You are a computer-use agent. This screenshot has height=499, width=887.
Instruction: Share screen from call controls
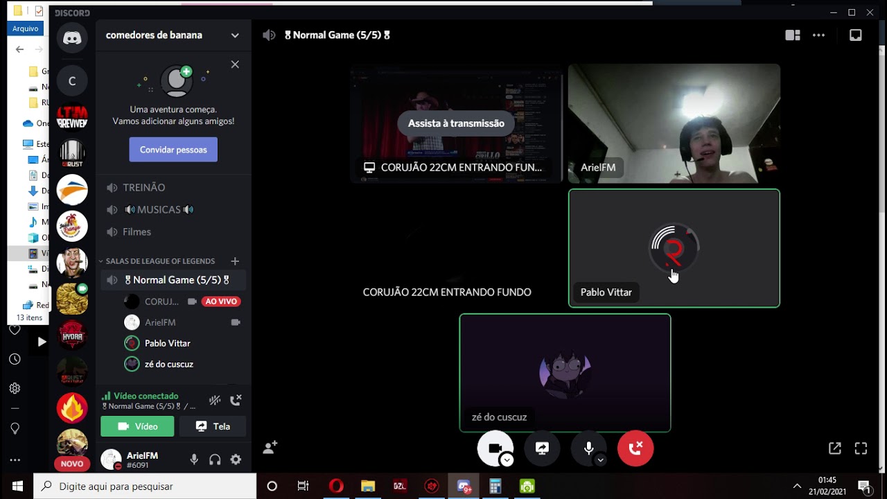[x=542, y=448]
